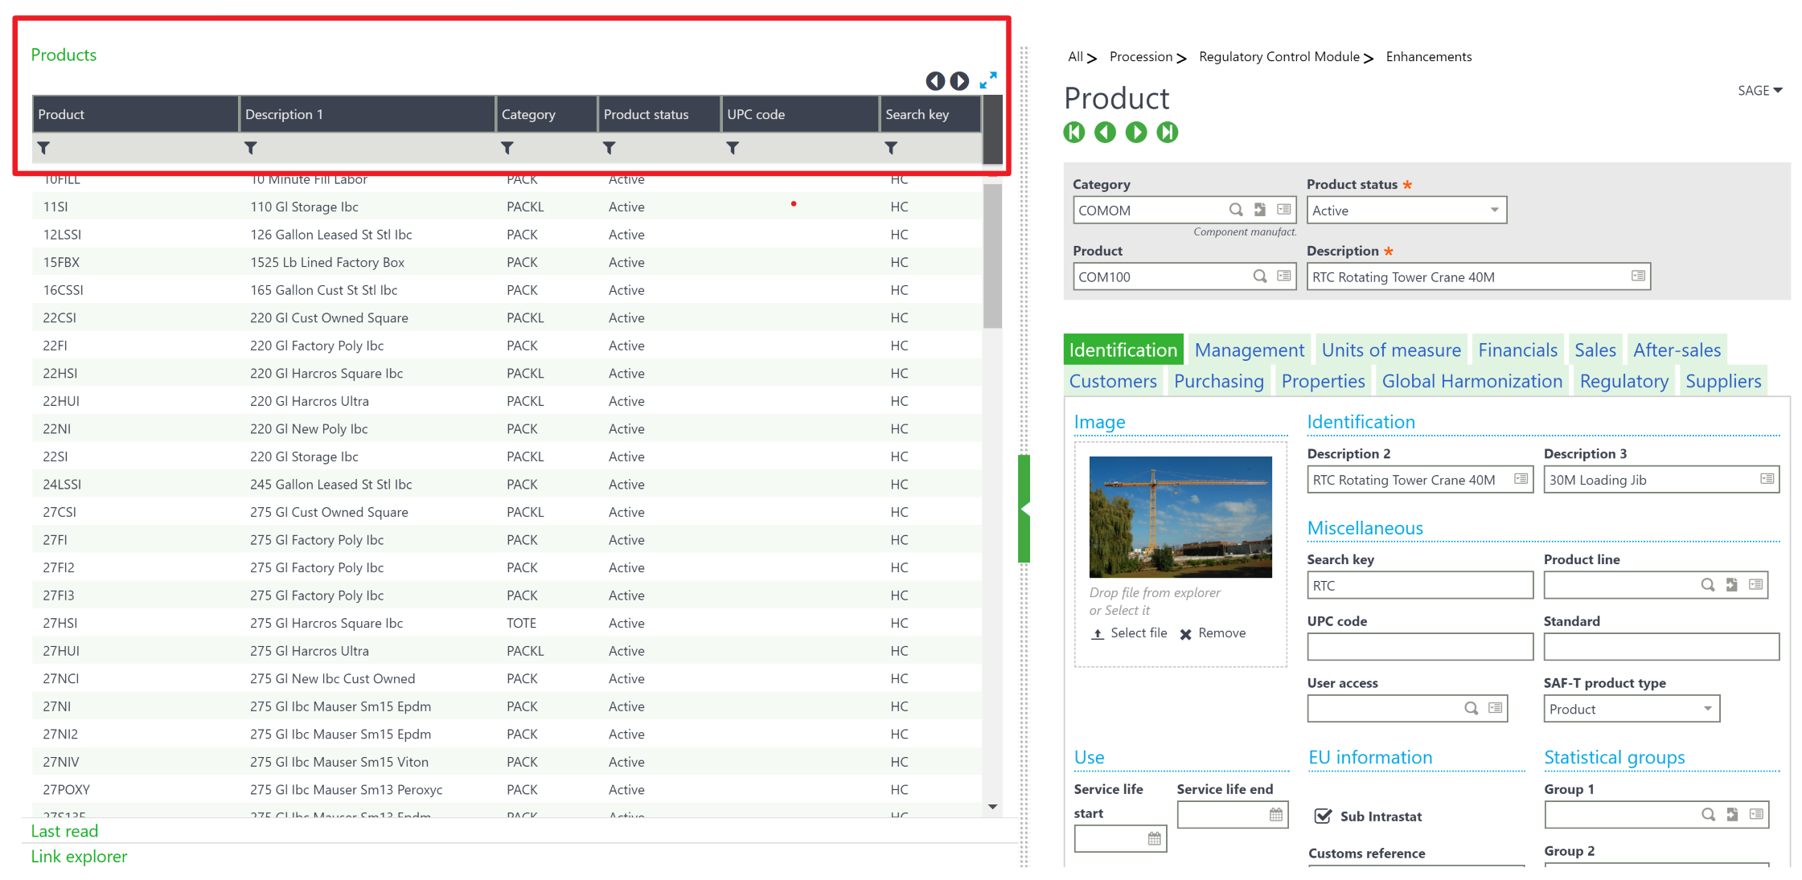Toggle the Sub Intrastat checkbox
Image resolution: width=1802 pixels, height=880 pixels.
click(x=1322, y=817)
